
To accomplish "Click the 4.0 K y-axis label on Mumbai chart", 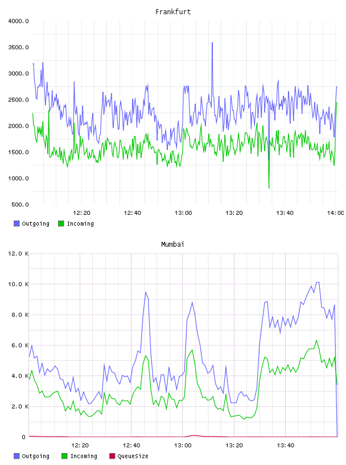I will 20,376.
